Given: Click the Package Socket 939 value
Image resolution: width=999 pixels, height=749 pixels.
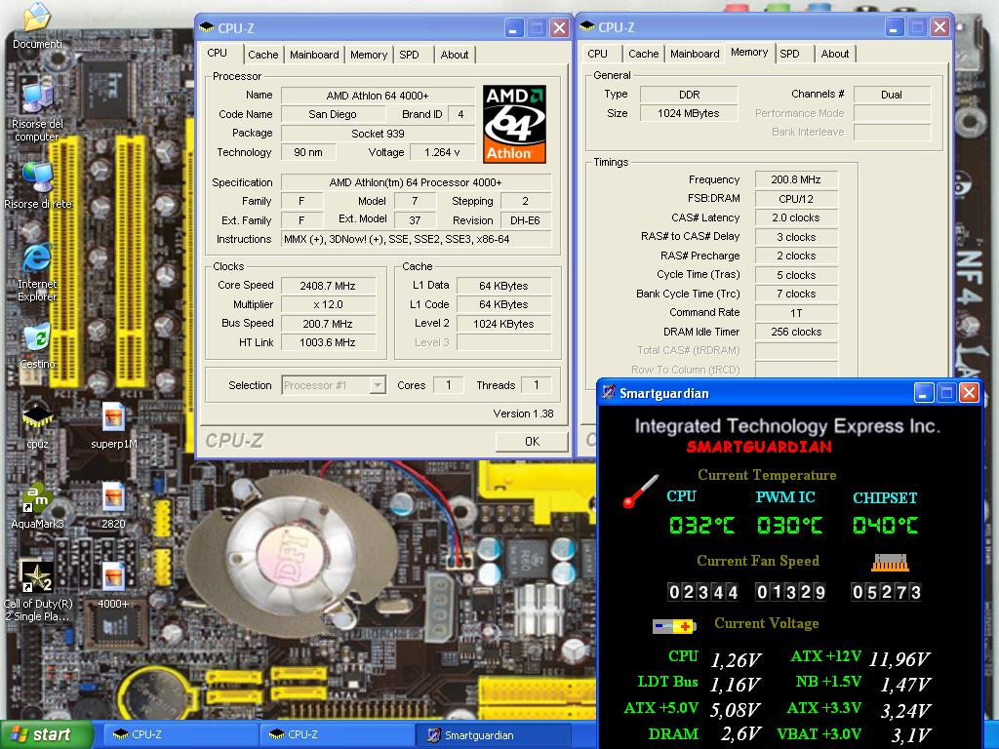Looking at the screenshot, I should tap(378, 134).
